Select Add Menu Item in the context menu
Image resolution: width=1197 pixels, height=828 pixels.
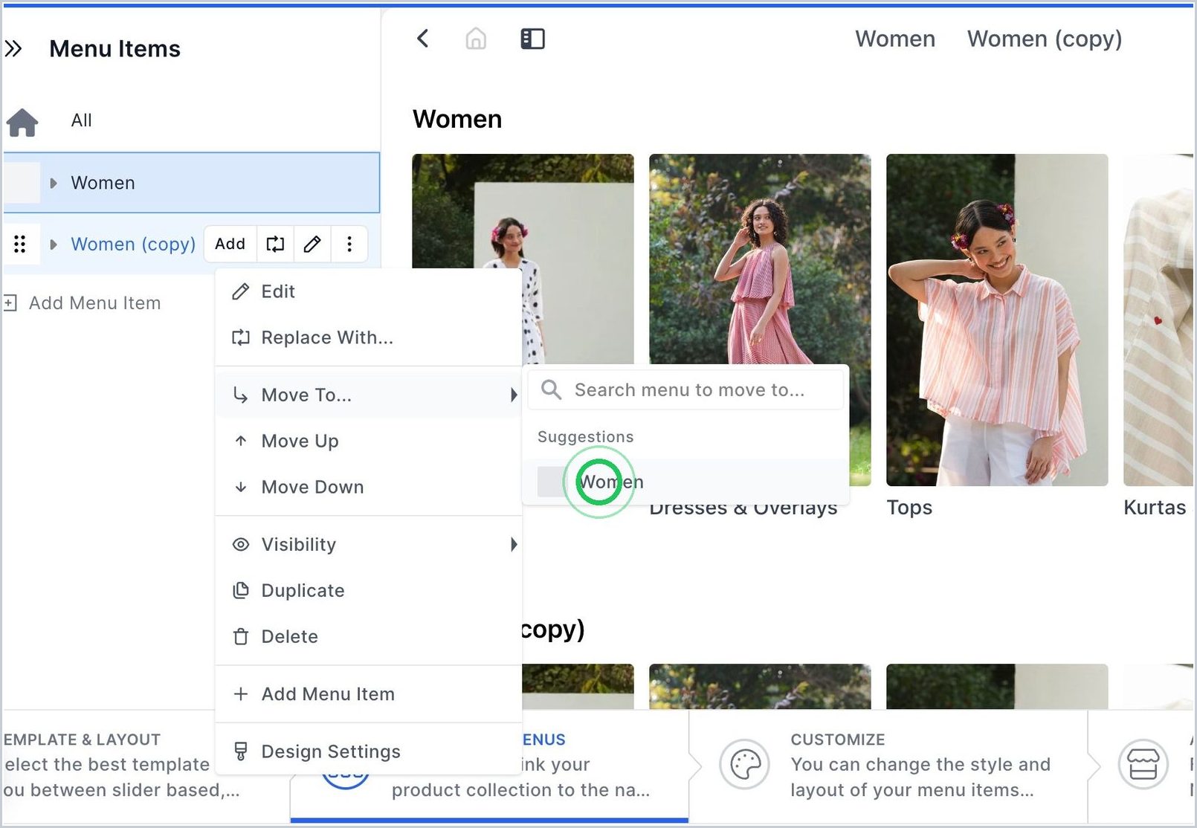[x=369, y=693]
